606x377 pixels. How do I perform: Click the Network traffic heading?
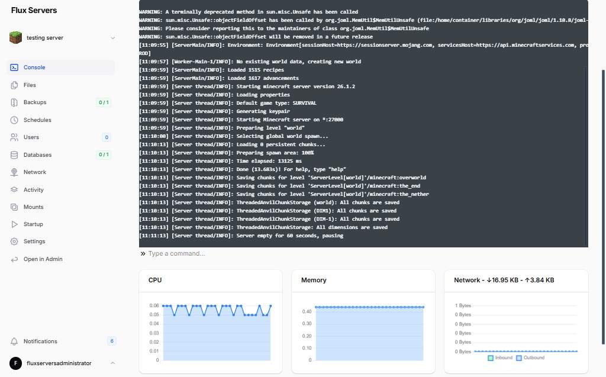pyautogui.click(x=504, y=280)
